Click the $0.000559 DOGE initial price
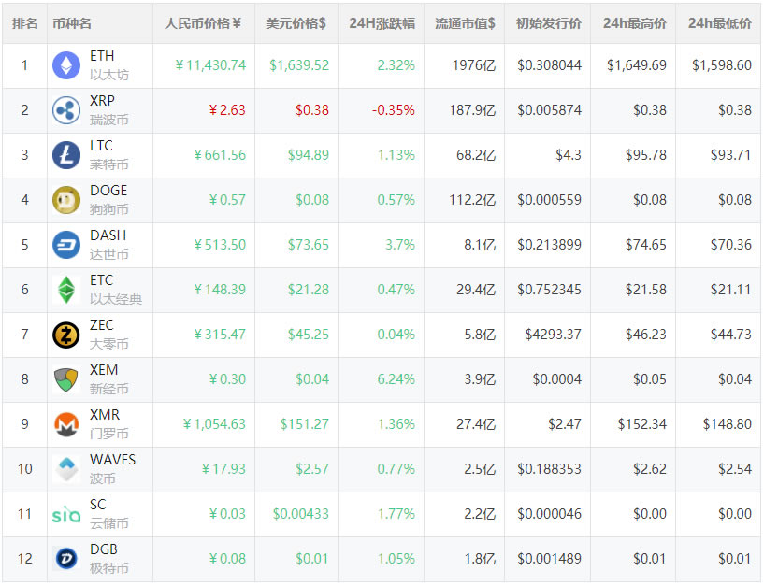This screenshot has height=585, width=764. [550, 200]
